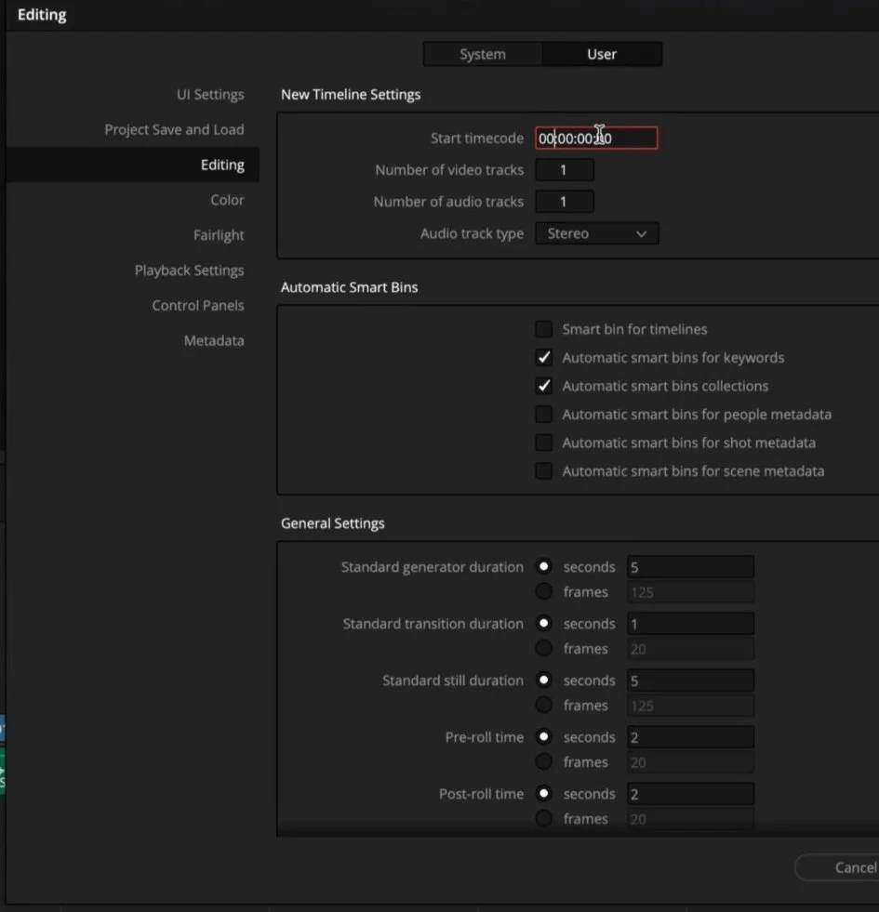
Task: Open the Control Panels section
Action: [197, 305]
